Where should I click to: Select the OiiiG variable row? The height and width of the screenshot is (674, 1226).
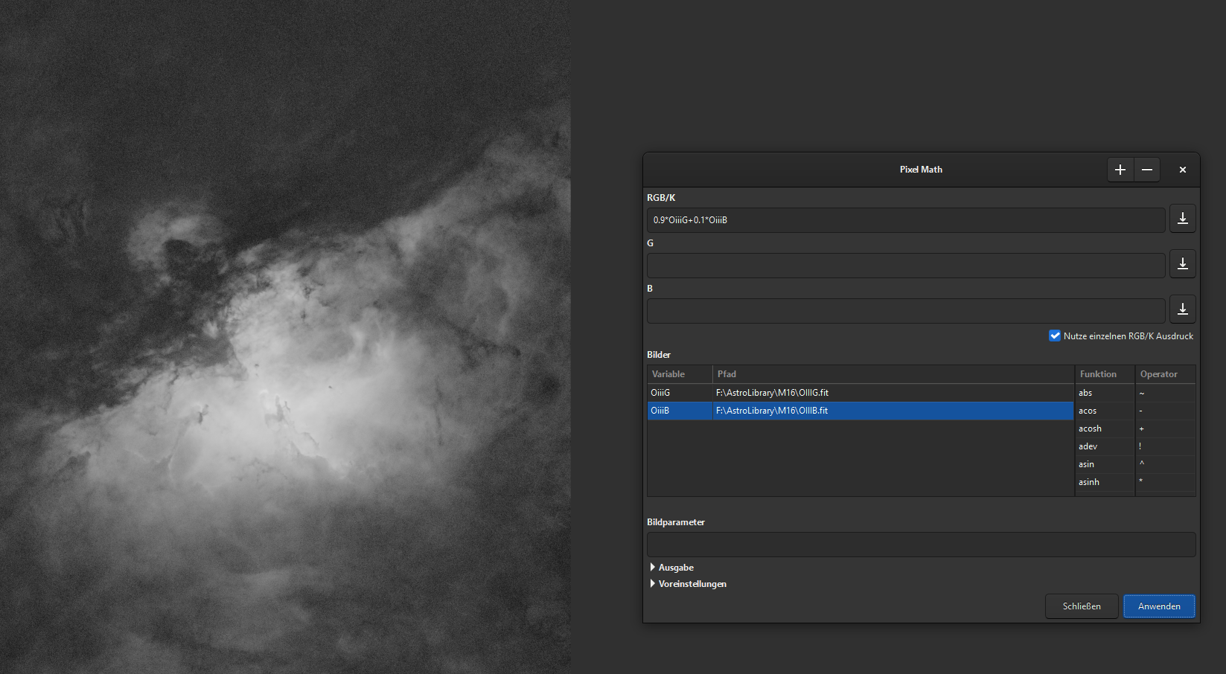(x=860, y=393)
